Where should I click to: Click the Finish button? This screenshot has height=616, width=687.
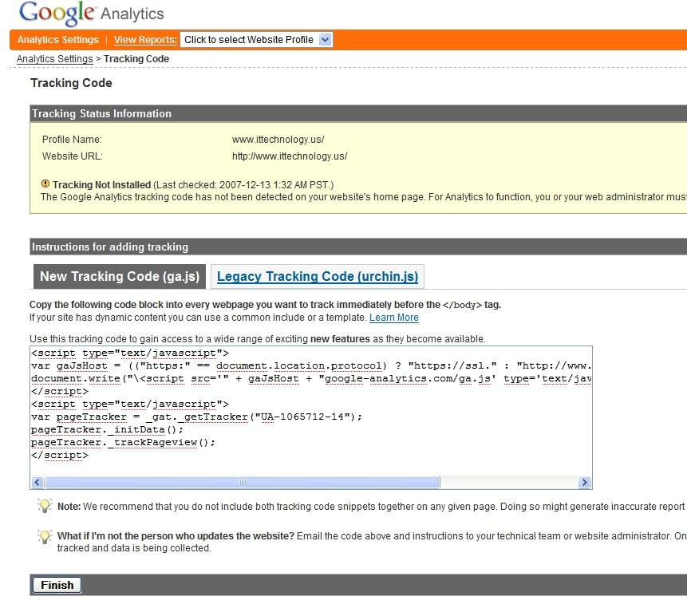pyautogui.click(x=57, y=585)
